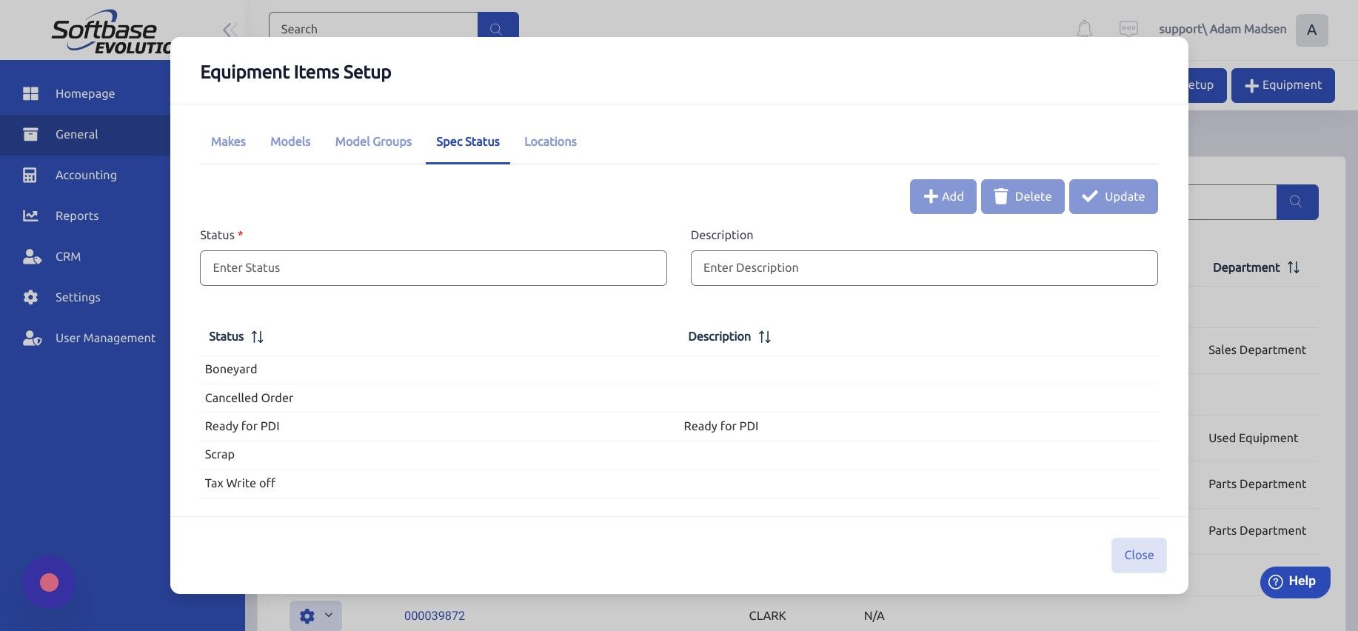Click the Add button
Screen dimensions: 1358x631
click(943, 196)
